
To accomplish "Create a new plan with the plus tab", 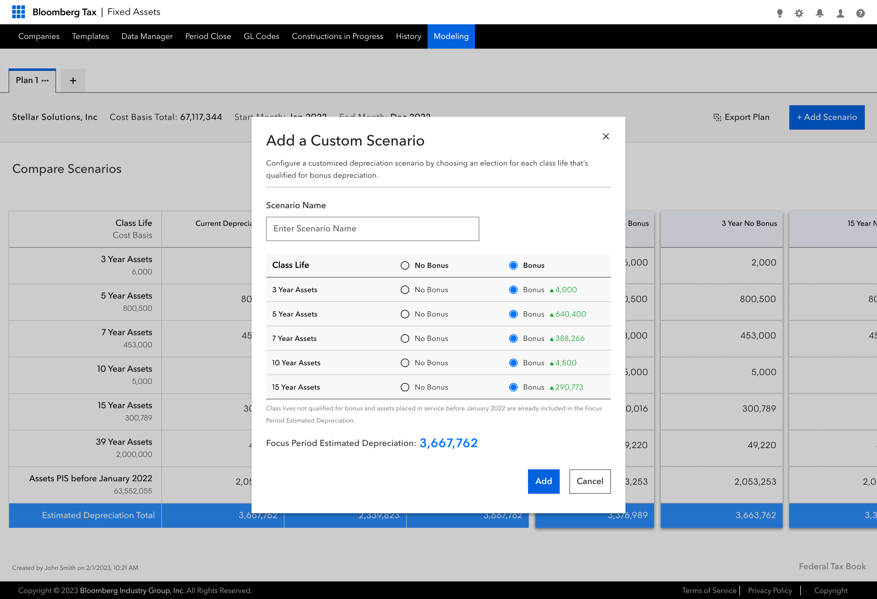I will (x=73, y=80).
